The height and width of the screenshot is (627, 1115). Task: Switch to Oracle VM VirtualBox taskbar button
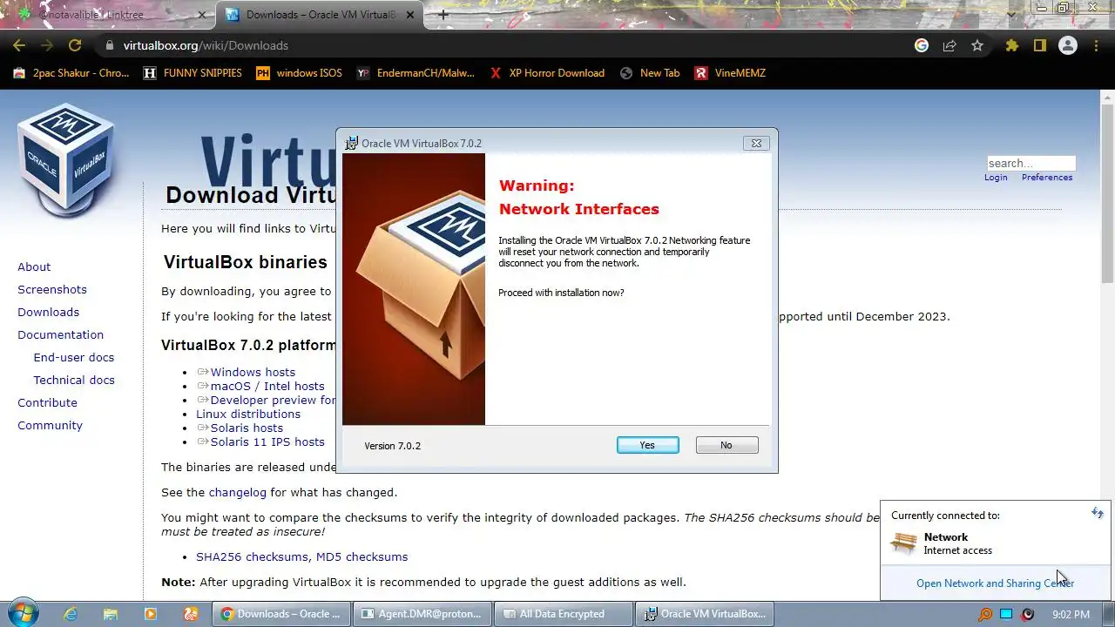[705, 614]
